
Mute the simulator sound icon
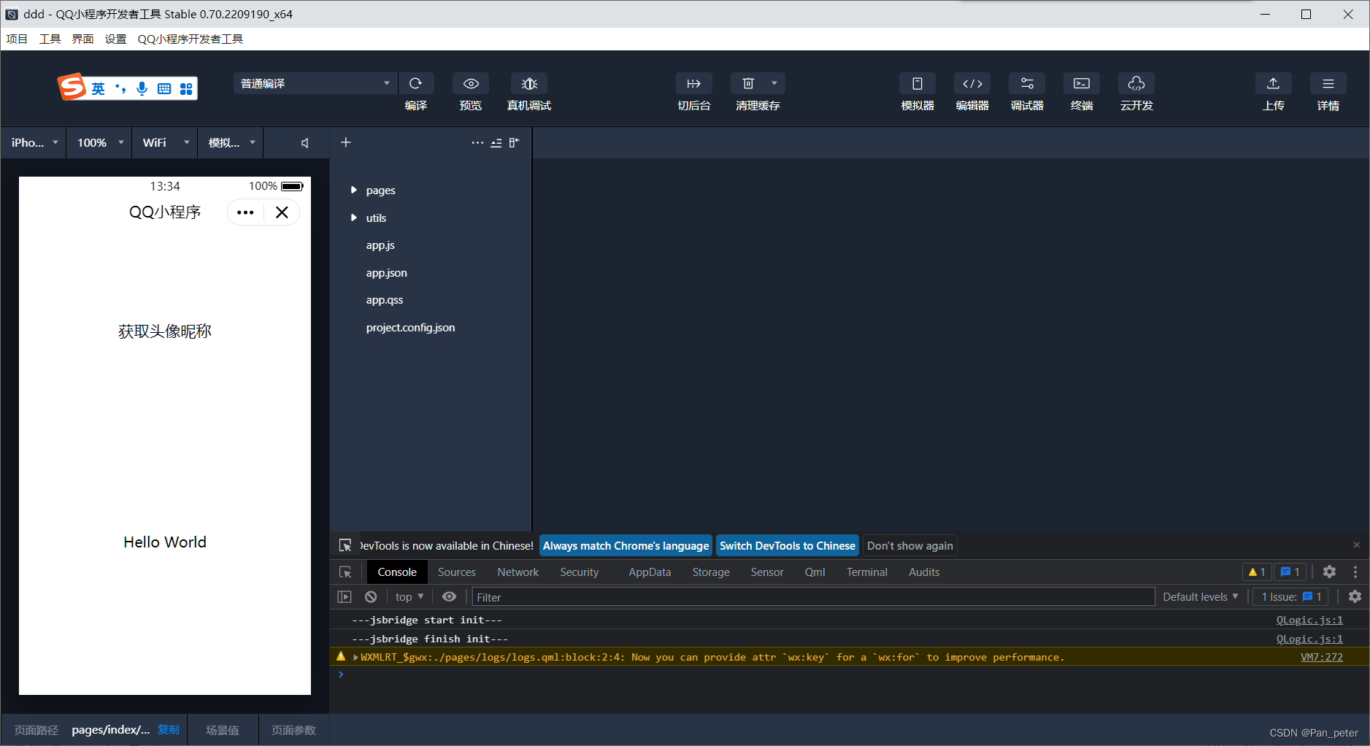point(305,143)
